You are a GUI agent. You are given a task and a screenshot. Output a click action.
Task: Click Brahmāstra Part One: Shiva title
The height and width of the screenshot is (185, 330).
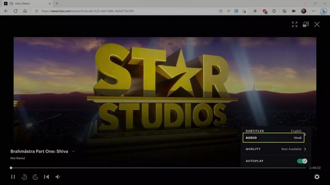(39, 151)
